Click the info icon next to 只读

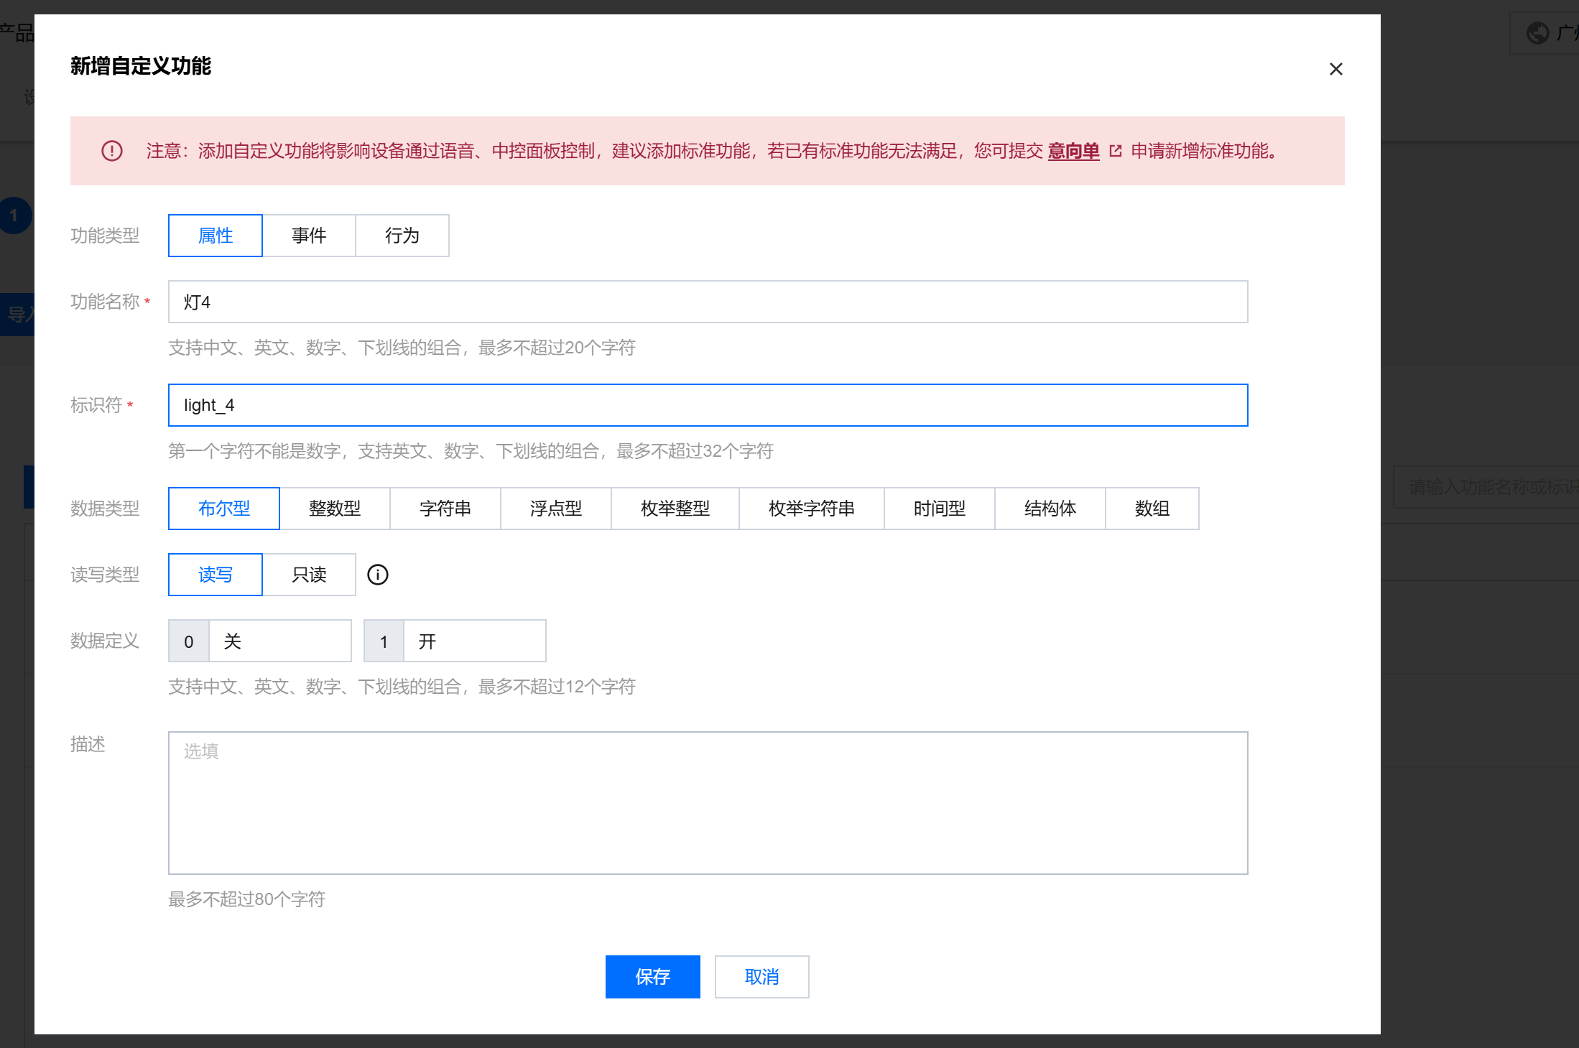click(377, 575)
